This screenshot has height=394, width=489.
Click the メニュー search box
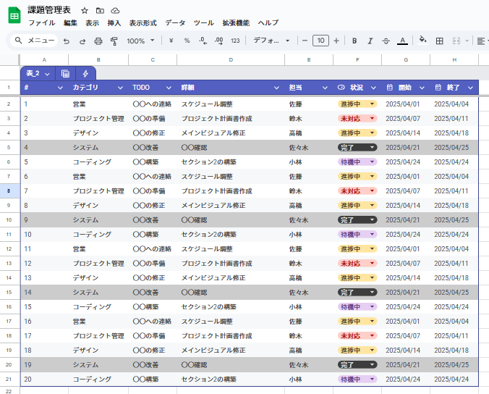pos(34,41)
